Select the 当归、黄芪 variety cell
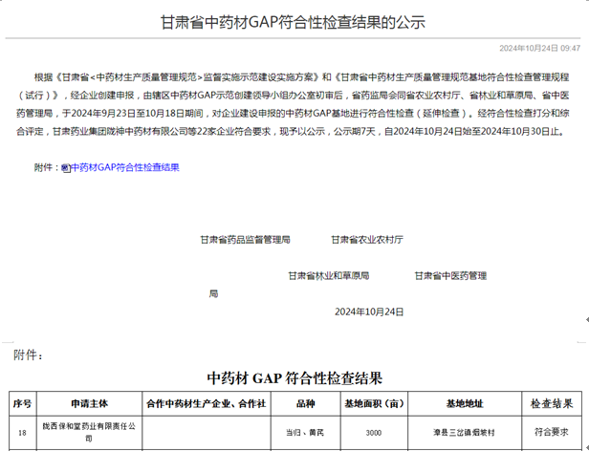 pos(305,433)
